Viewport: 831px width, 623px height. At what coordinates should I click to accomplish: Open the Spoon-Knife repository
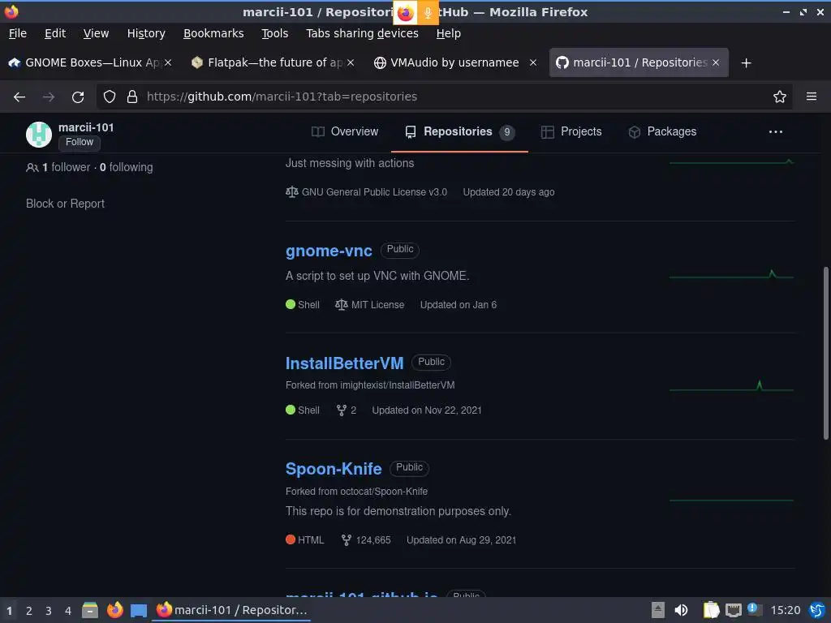point(334,469)
